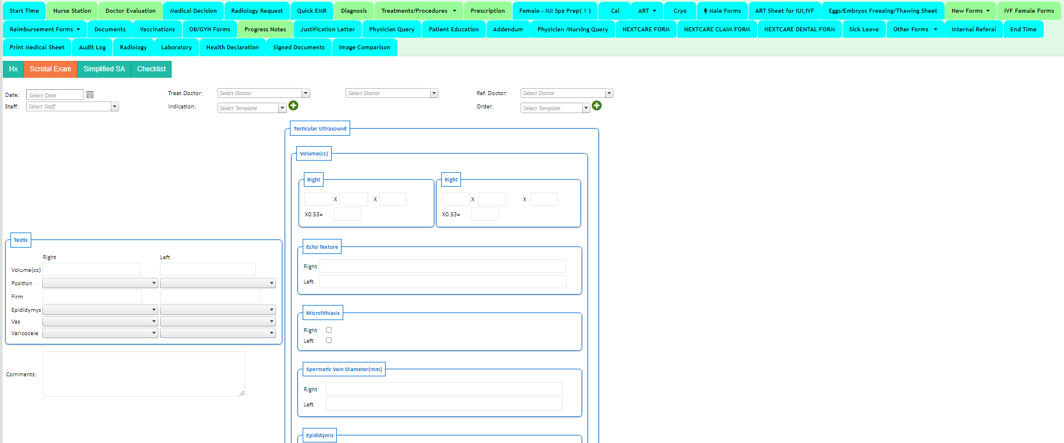Switch to the Simplified SA tab
This screenshot has width=1064, height=443.
coord(104,69)
